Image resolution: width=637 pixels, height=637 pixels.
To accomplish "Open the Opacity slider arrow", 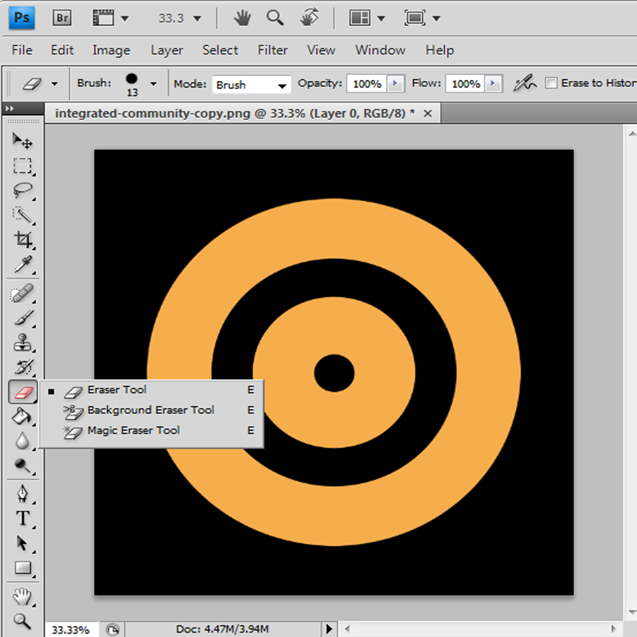I will pyautogui.click(x=395, y=83).
